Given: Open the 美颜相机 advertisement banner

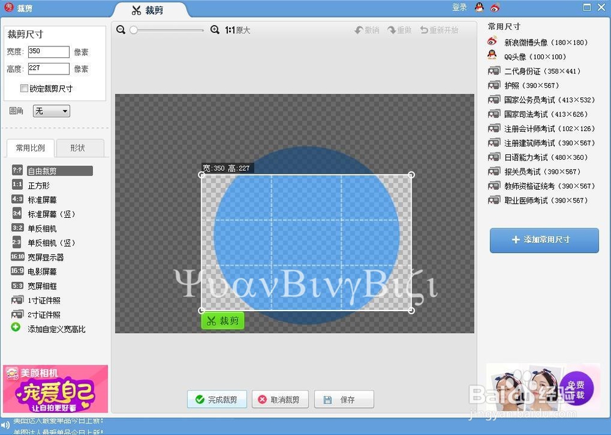Looking at the screenshot, I should click(x=56, y=389).
